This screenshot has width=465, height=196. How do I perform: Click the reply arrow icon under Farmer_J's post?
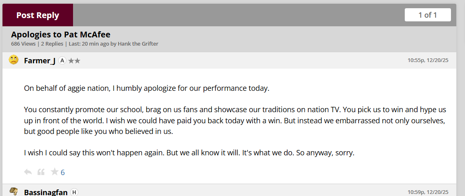(28, 172)
